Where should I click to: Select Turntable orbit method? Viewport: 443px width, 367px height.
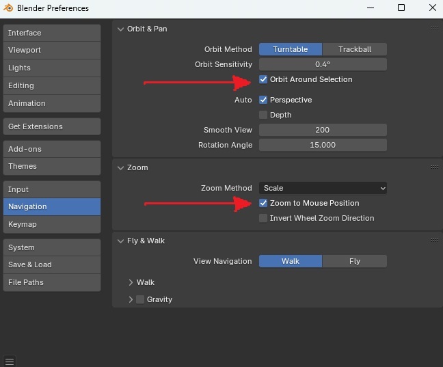(x=291, y=49)
